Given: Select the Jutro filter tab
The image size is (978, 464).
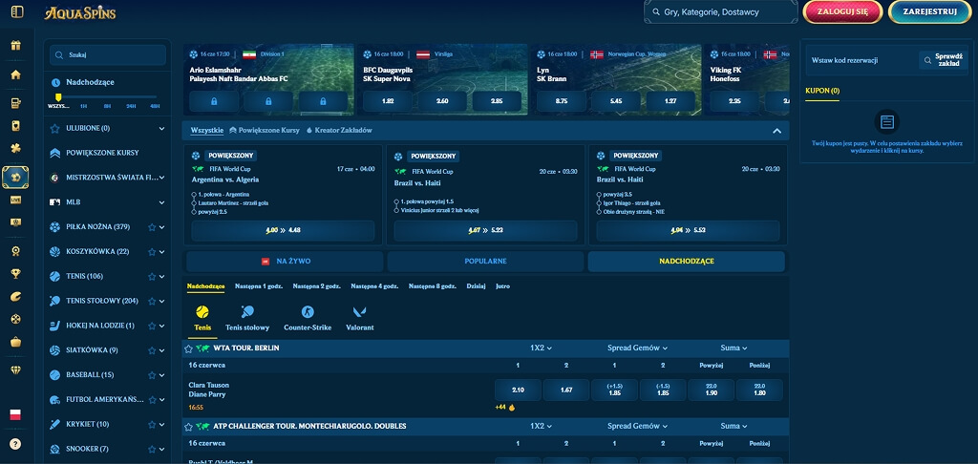Looking at the screenshot, I should point(502,286).
